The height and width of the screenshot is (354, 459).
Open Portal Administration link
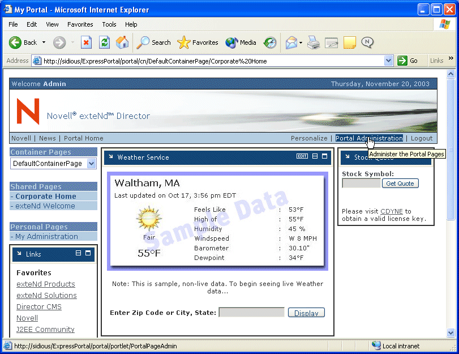[x=369, y=138]
